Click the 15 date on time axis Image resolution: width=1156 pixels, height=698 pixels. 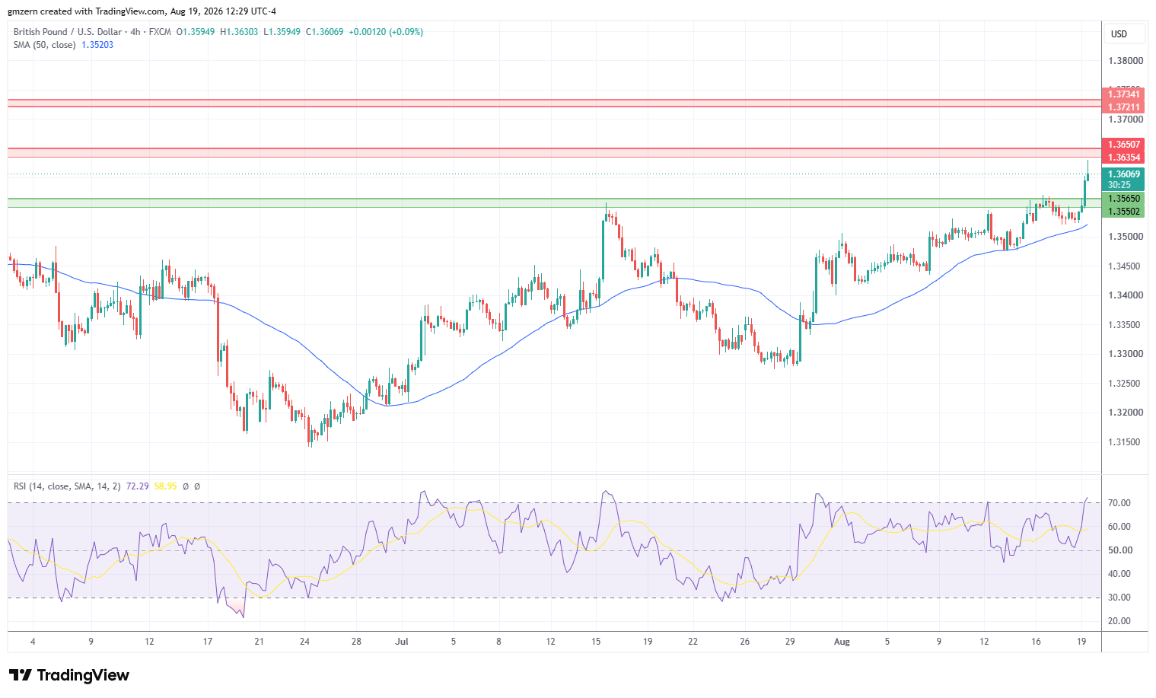tap(596, 642)
